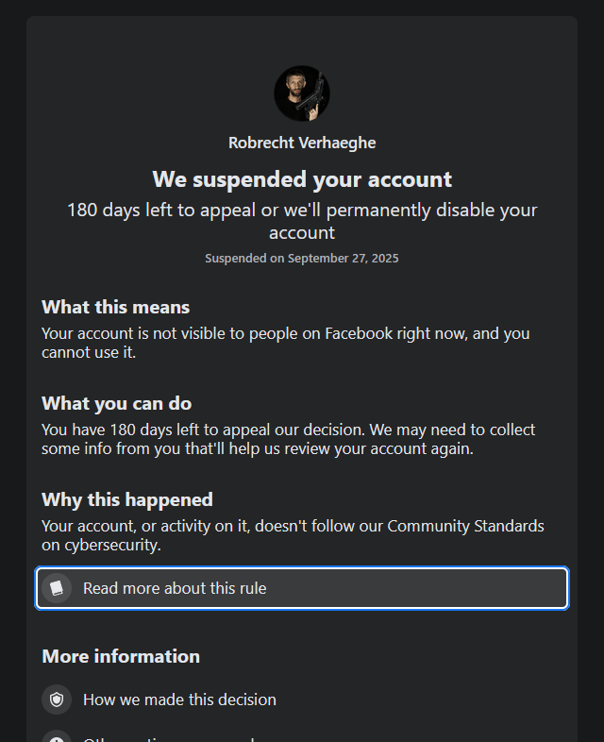604x742 pixels.
Task: Click the book icon beside Read more
Action: 57,588
